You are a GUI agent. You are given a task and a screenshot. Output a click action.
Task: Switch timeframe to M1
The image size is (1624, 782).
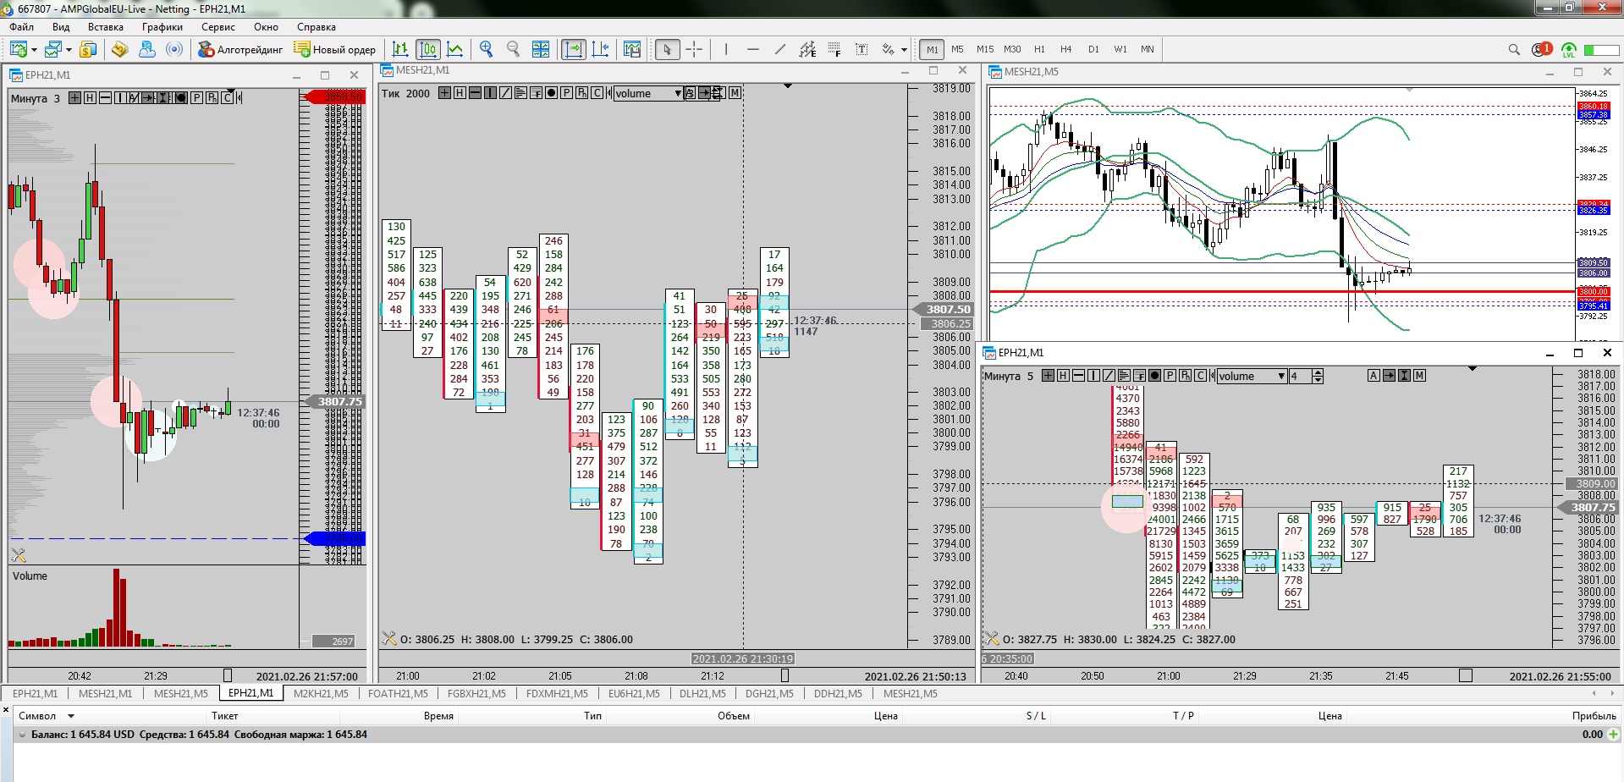point(932,49)
